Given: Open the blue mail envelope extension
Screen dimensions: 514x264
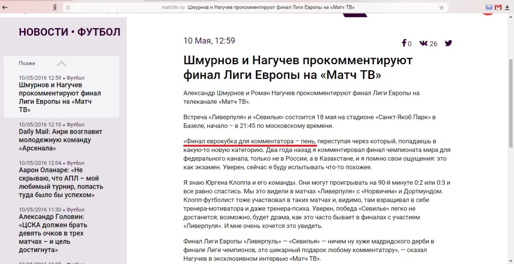Looking at the screenshot, I should coord(489,7).
